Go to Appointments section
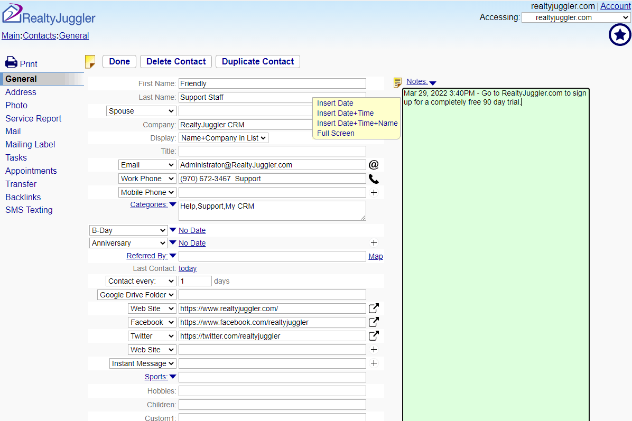Screen dimensions: 632x421 [31, 171]
